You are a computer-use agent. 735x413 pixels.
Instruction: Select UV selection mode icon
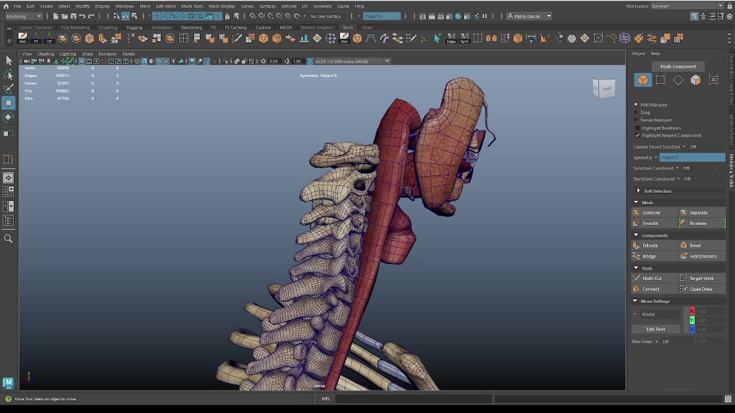pos(713,80)
